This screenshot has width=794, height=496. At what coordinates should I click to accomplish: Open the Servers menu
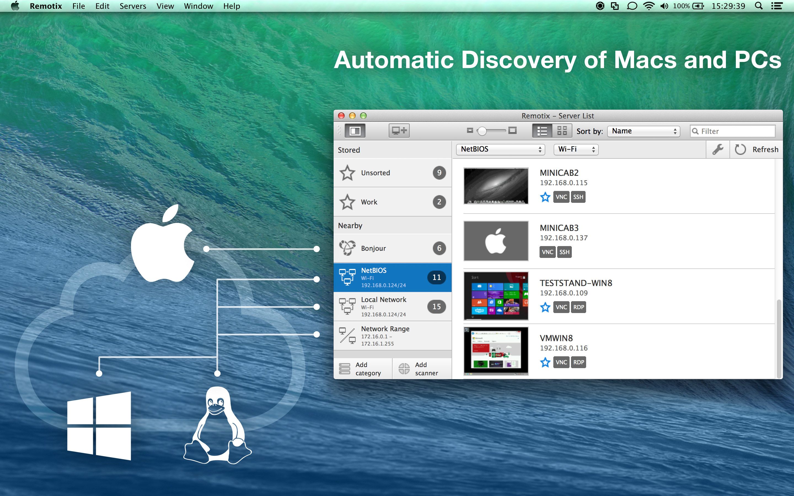coord(133,6)
